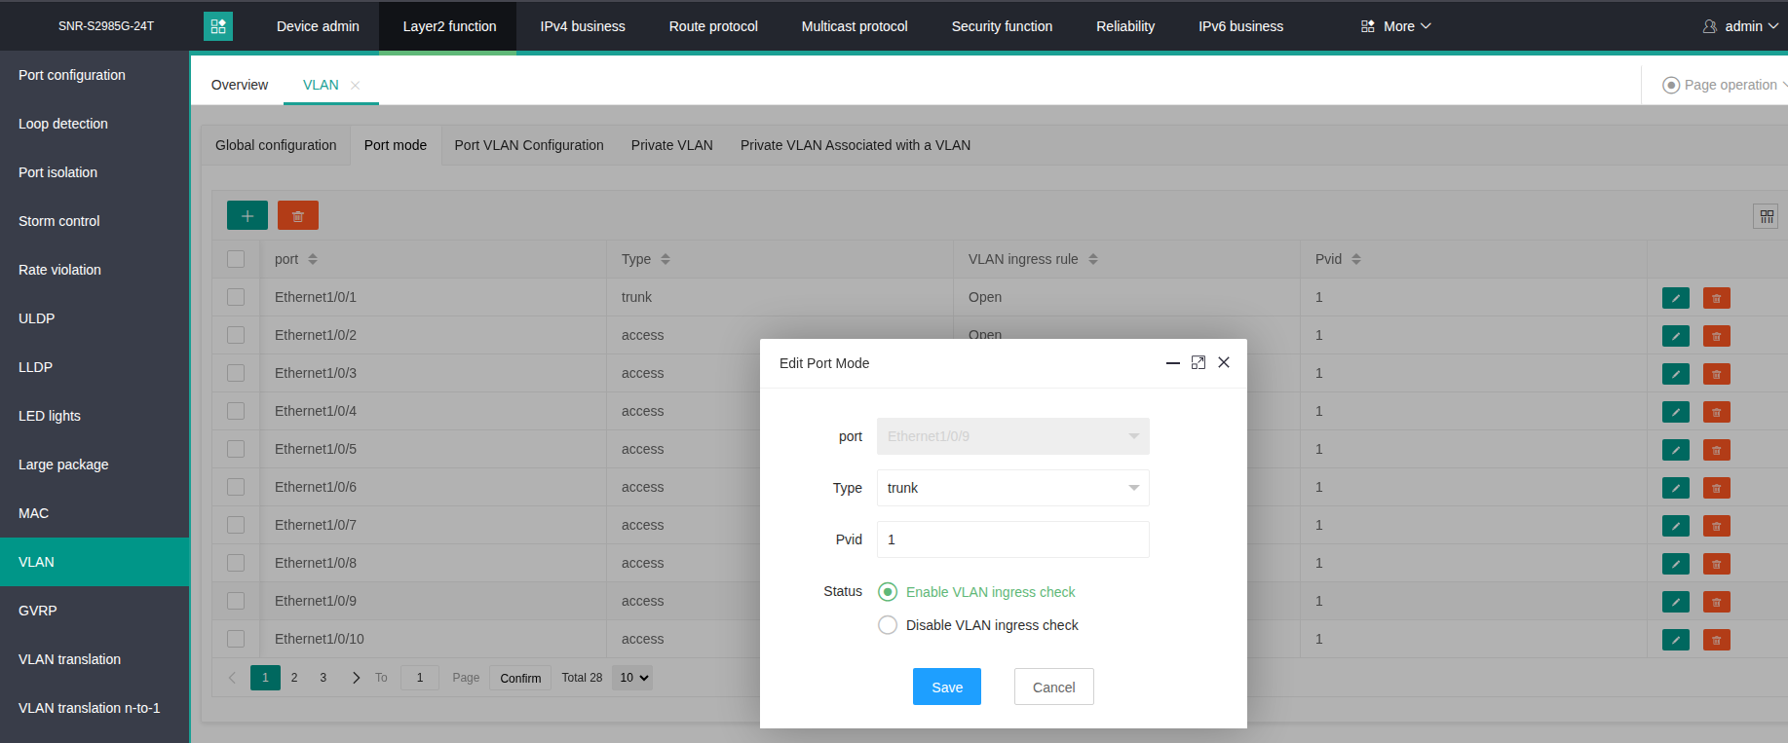Switch to Private VLAN tab
This screenshot has width=1788, height=743.
672,145
